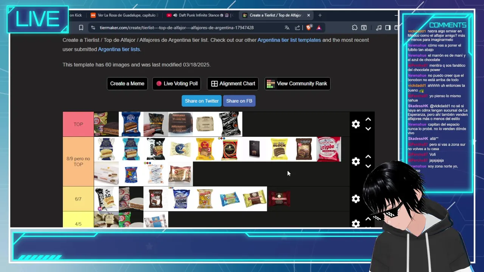Open settings gear for the 8/9 pero no TOP row
Viewport: 484px width, 272px height.
pyautogui.click(x=356, y=161)
